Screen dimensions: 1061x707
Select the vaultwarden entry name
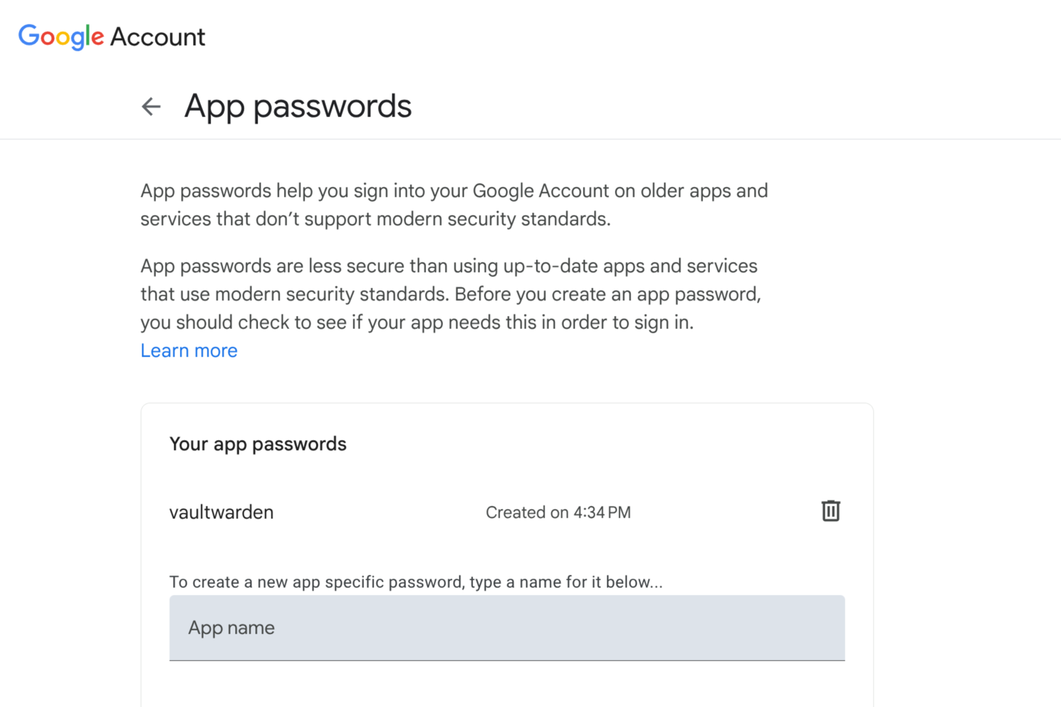[221, 512]
